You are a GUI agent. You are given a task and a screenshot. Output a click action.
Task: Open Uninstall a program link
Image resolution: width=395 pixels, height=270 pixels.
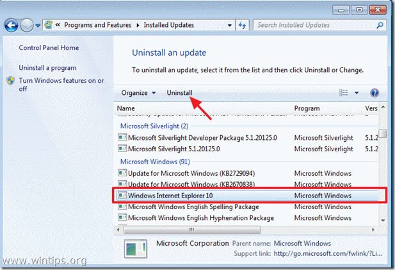tap(47, 68)
